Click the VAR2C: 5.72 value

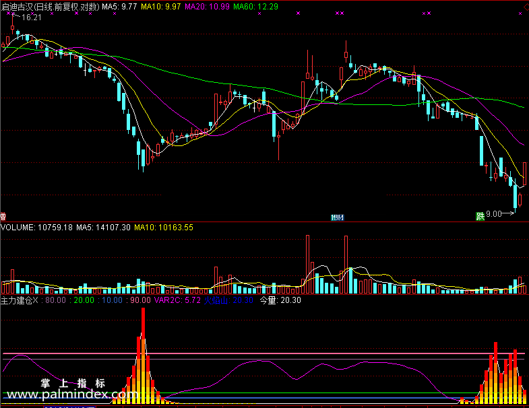point(177,300)
